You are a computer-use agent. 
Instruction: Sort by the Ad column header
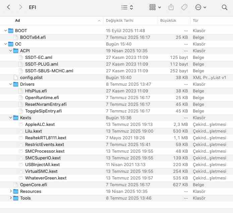pyautogui.click(x=50, y=20)
